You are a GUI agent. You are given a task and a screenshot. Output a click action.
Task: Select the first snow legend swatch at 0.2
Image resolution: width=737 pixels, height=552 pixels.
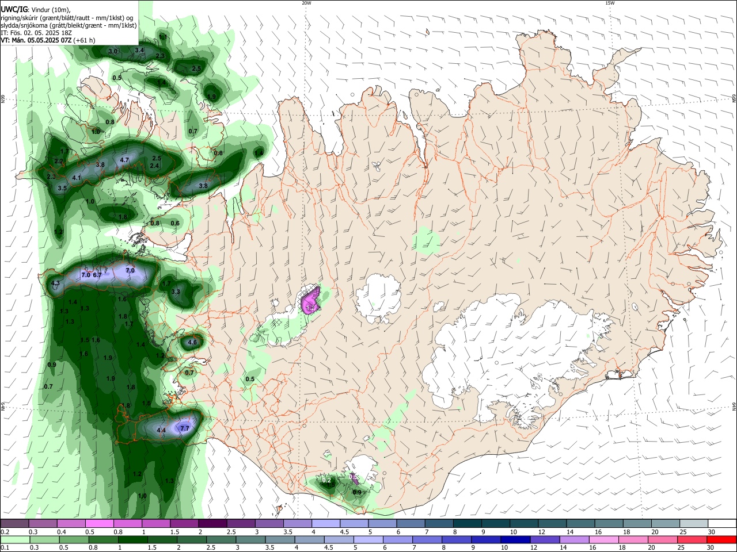(14, 523)
